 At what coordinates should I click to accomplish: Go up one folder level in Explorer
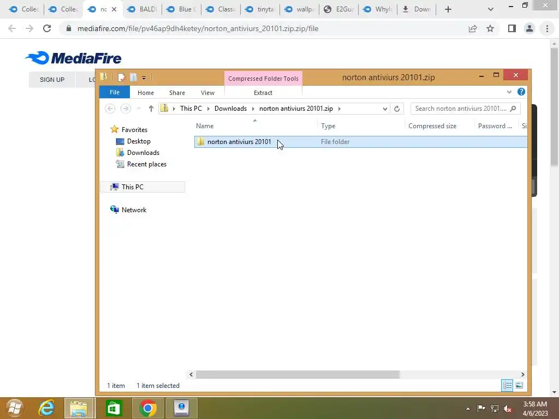click(x=151, y=109)
